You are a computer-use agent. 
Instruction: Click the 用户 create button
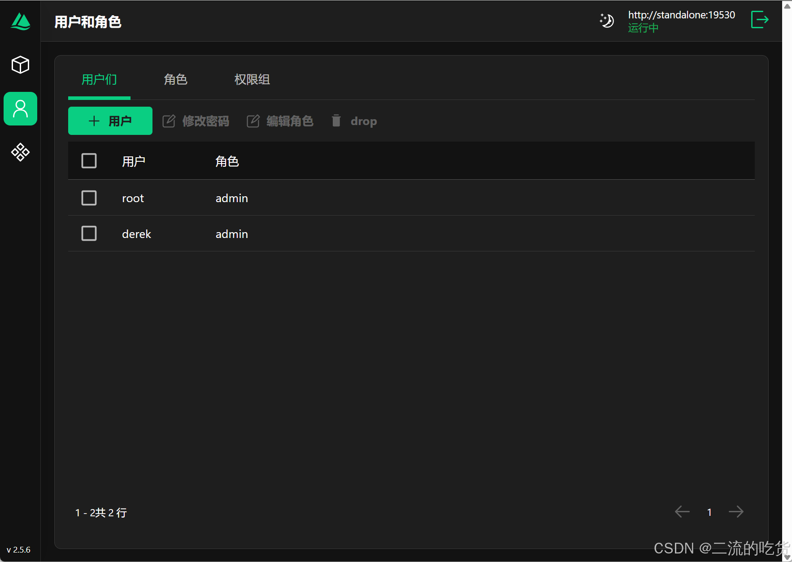click(x=110, y=121)
